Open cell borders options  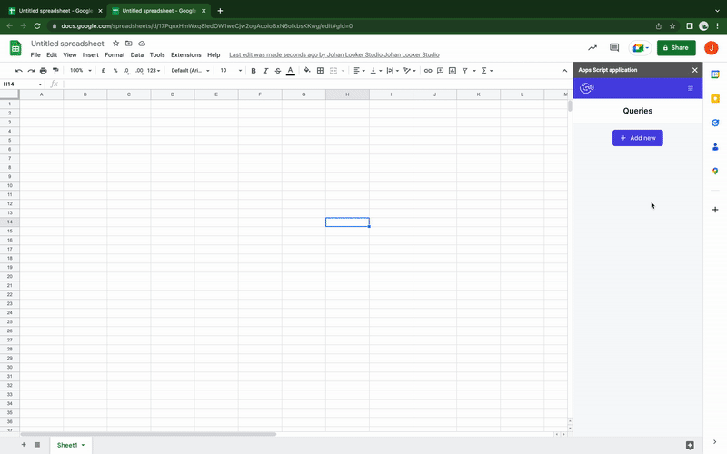[x=320, y=71]
